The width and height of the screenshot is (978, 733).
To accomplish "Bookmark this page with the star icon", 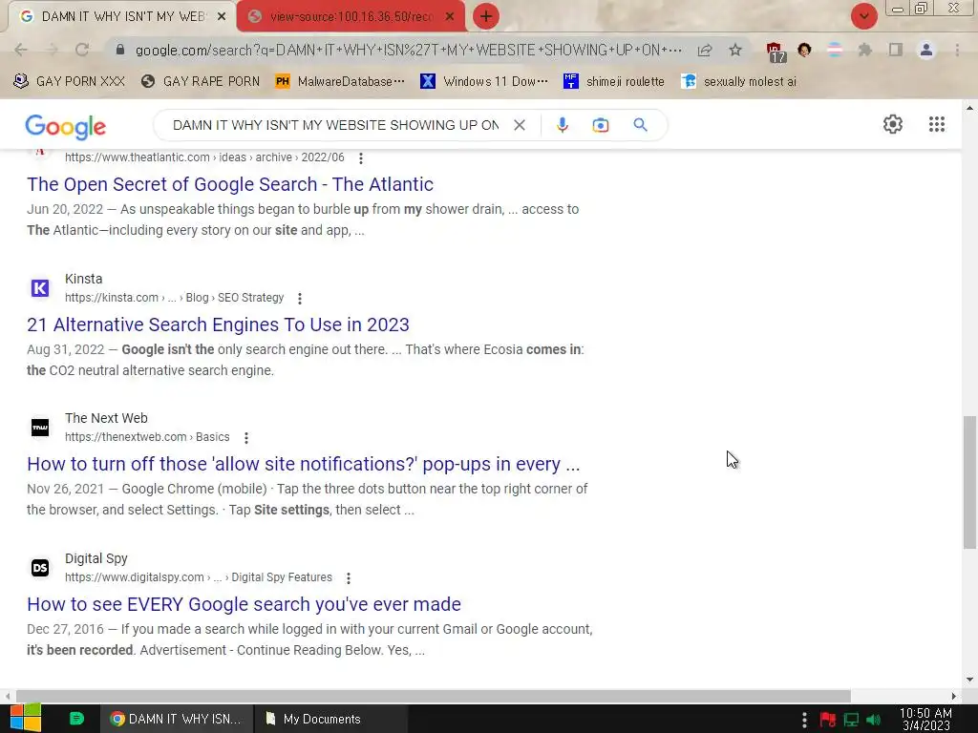I will coord(735,50).
